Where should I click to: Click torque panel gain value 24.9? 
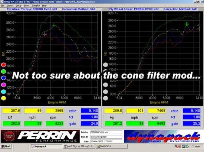click(90, 124)
